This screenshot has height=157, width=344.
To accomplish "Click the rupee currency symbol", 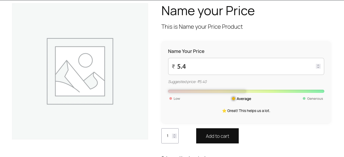I will click(173, 66).
